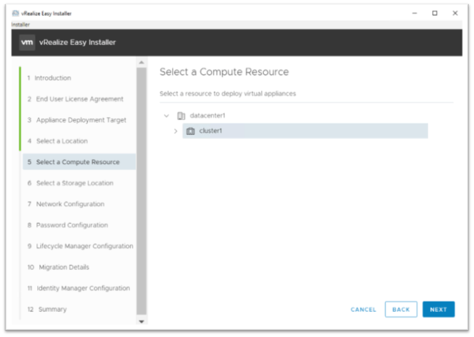474x337 pixels.
Task: Collapse the datacenter1 tree node
Action: 167,116
